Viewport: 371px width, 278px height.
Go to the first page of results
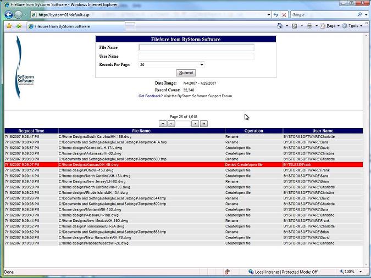[x=163, y=124]
